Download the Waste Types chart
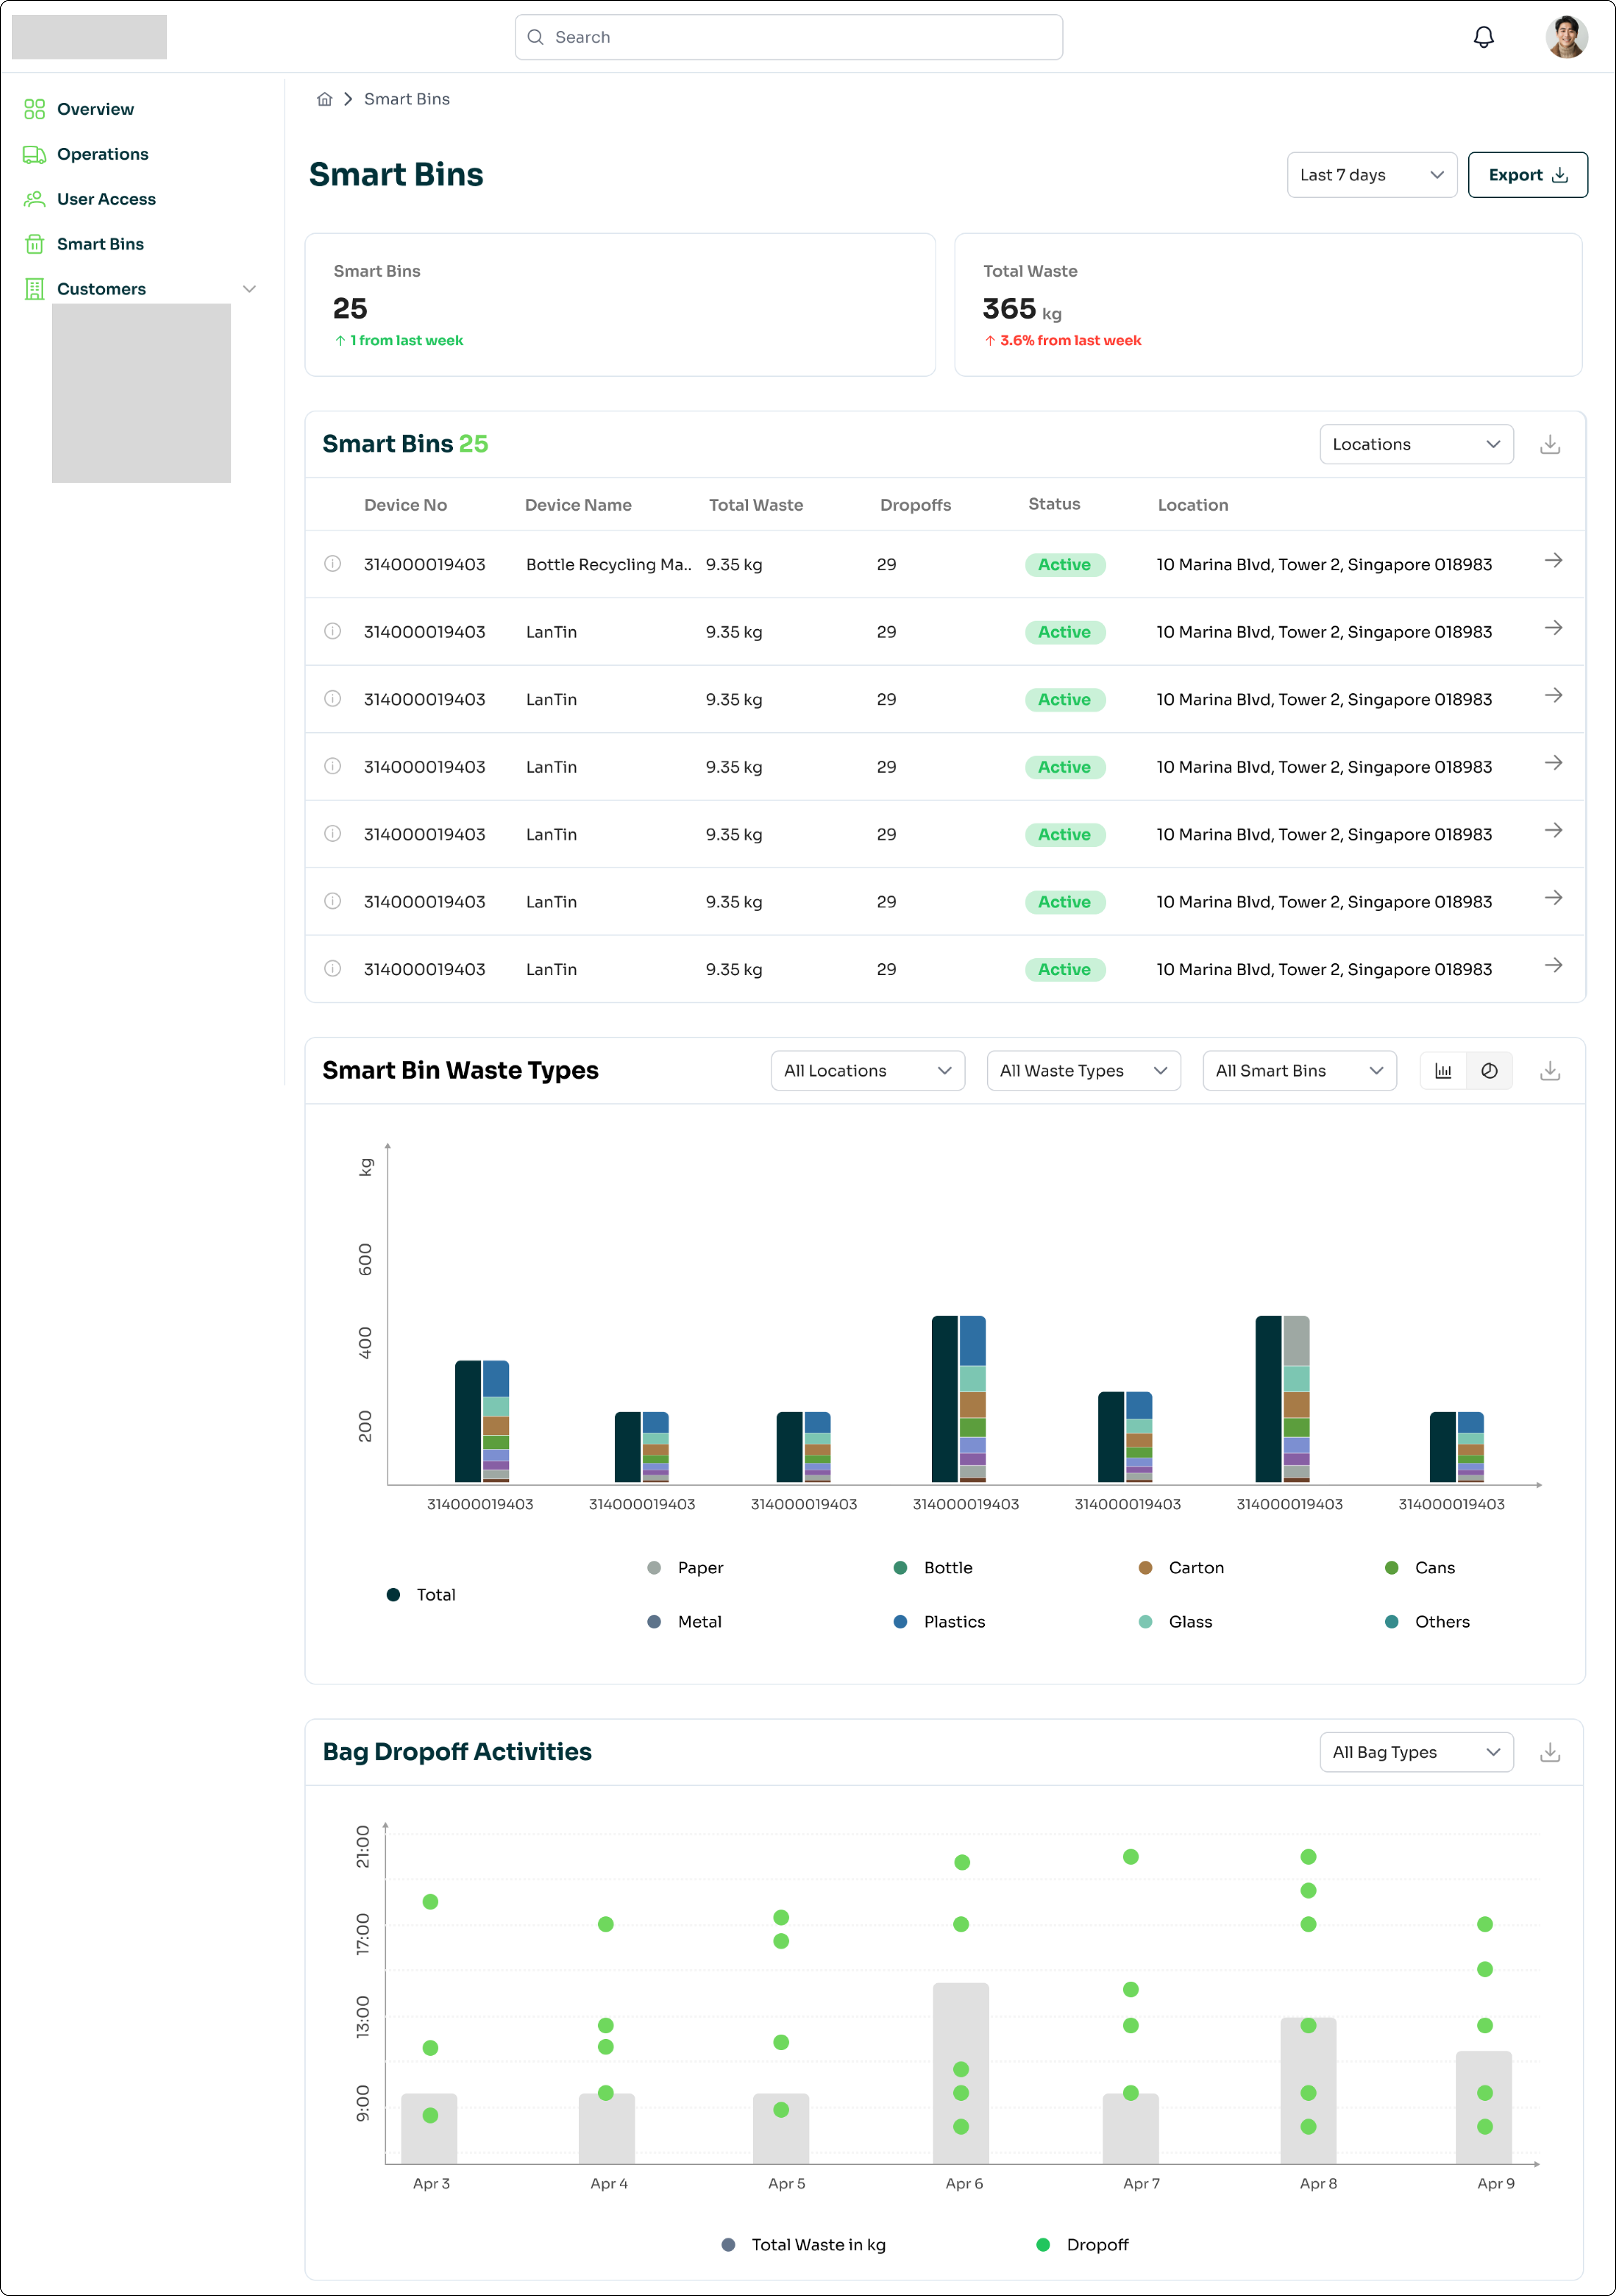Viewport: 1616px width, 2296px height. tap(1550, 1071)
